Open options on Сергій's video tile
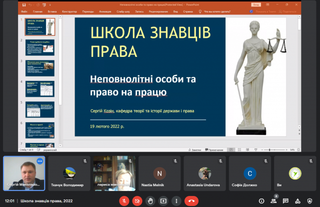This screenshot has width=320, height=207. tap(39, 162)
